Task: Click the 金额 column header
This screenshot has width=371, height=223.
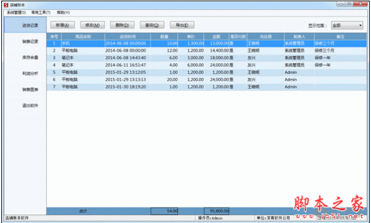Action: point(216,36)
